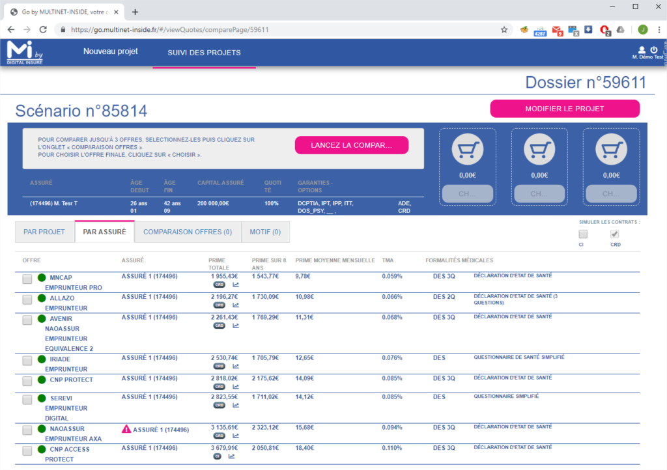The height and width of the screenshot is (470, 667).
Task: Reload the page in browser
Action: coord(43,30)
